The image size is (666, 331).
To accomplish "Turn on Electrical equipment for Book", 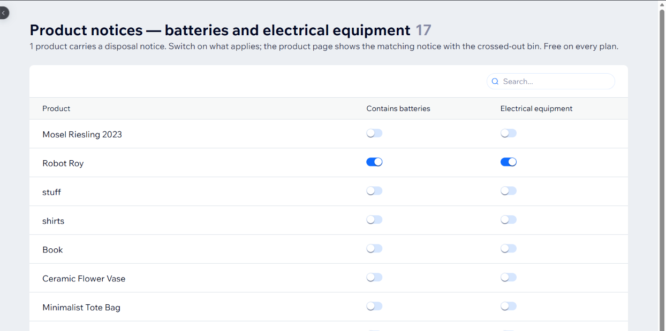I will point(509,249).
